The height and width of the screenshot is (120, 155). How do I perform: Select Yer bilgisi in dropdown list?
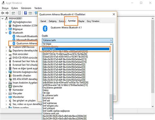pyautogui.click(x=76, y=44)
